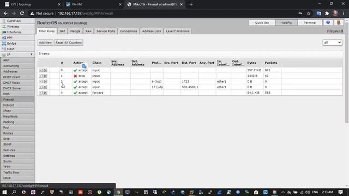Click Reset All Counters
349x196 pixels.
(69, 42)
